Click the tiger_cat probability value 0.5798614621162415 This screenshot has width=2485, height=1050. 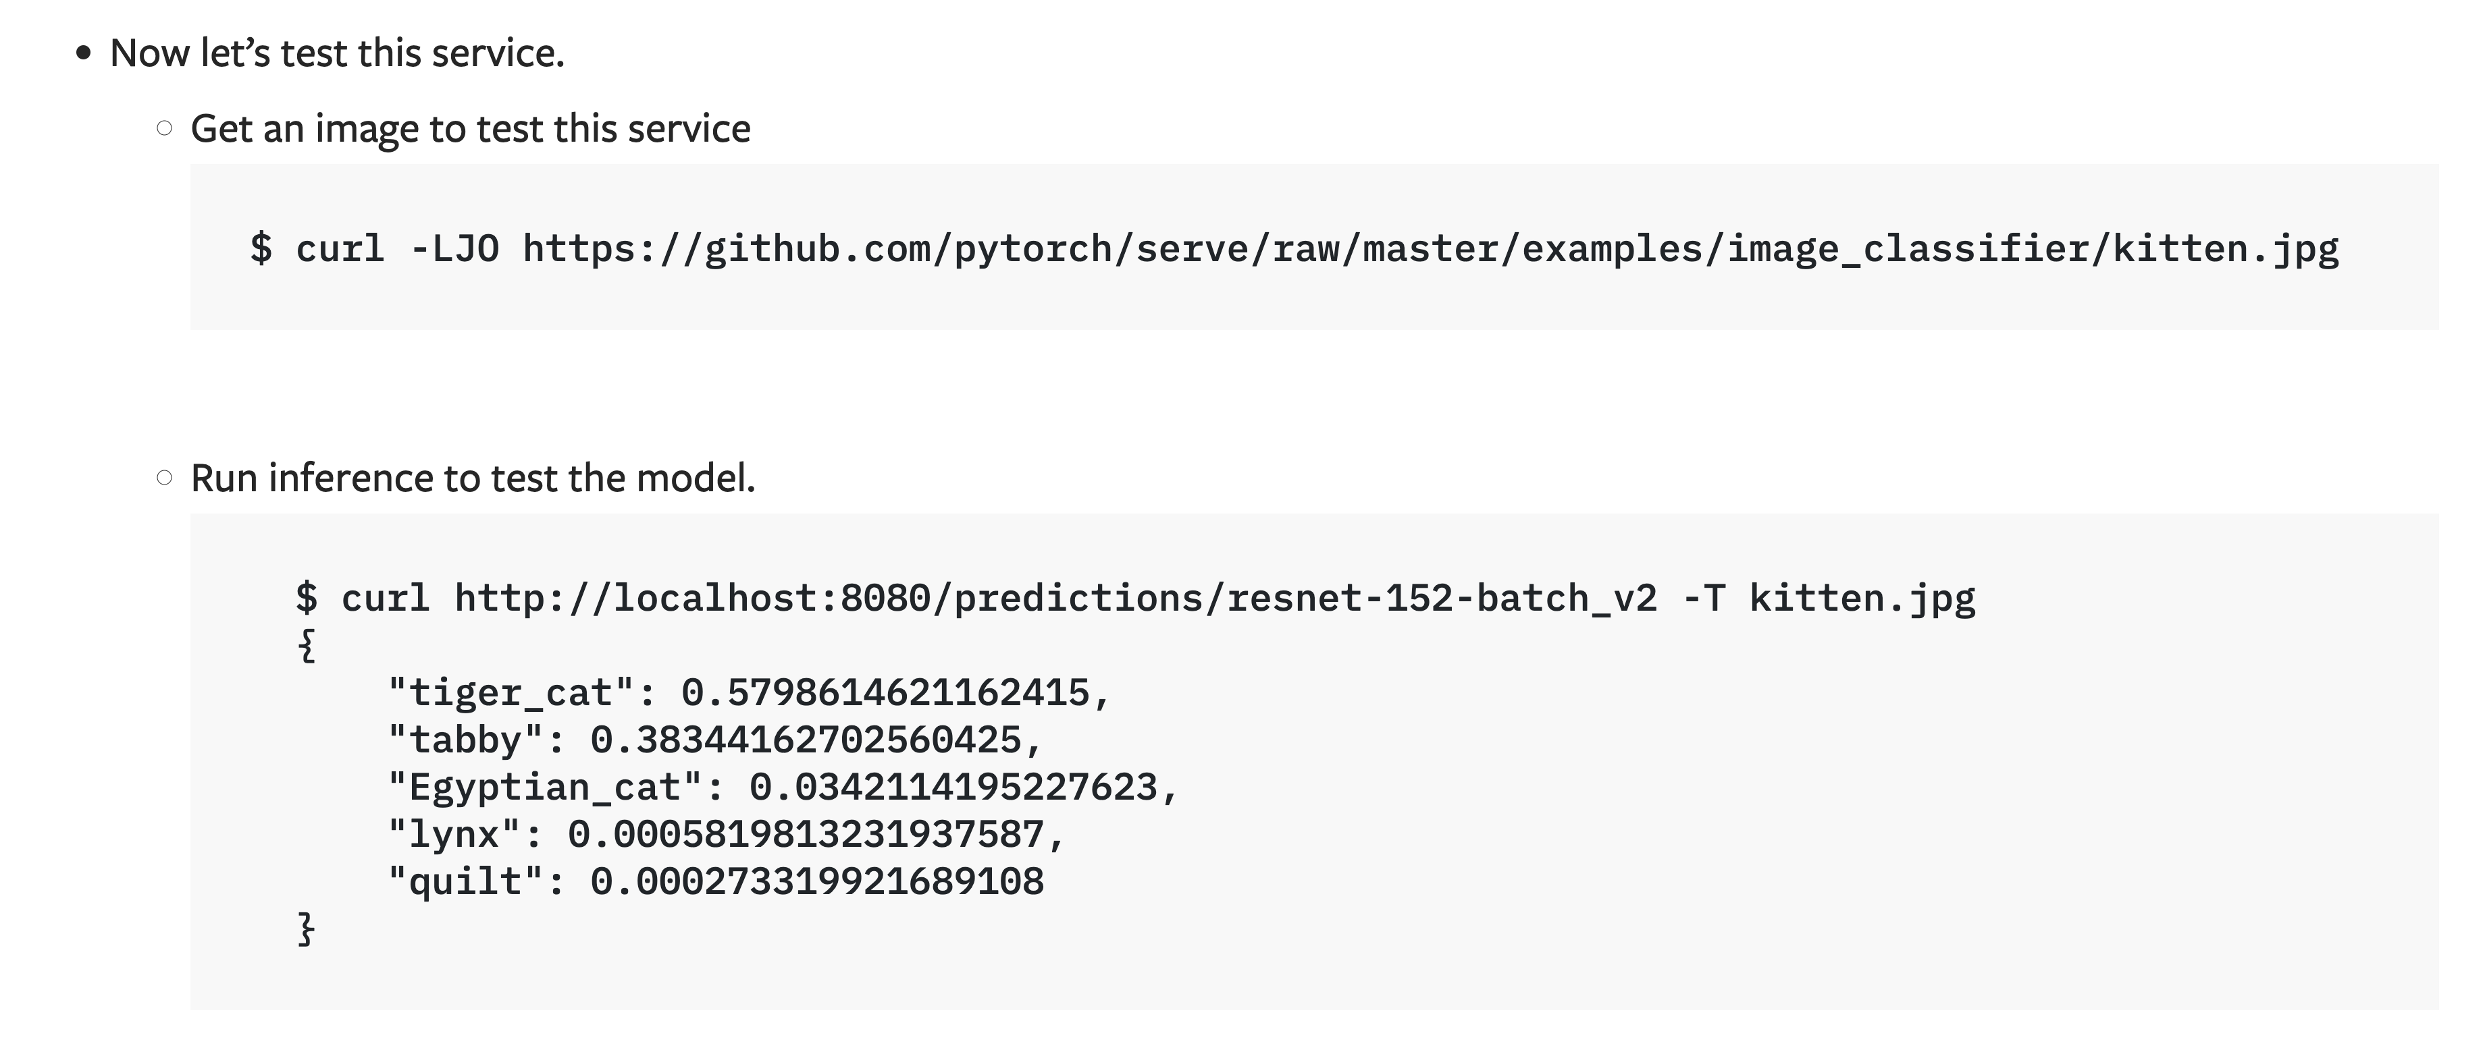pos(885,692)
